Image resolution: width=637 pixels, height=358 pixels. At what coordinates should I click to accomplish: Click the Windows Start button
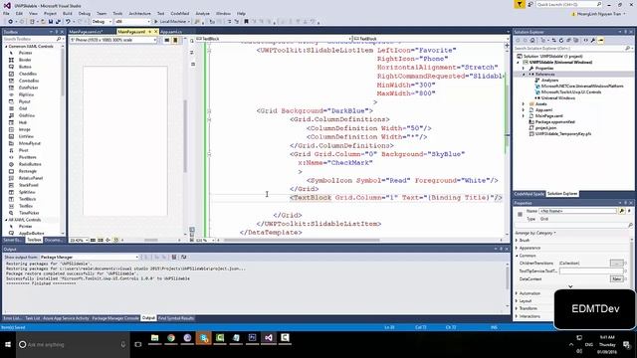(8, 344)
